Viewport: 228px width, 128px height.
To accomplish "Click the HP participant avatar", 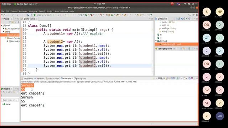I will pos(220,12).
